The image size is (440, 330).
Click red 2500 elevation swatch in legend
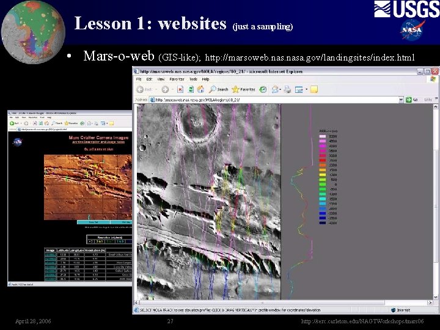[x=323, y=161]
